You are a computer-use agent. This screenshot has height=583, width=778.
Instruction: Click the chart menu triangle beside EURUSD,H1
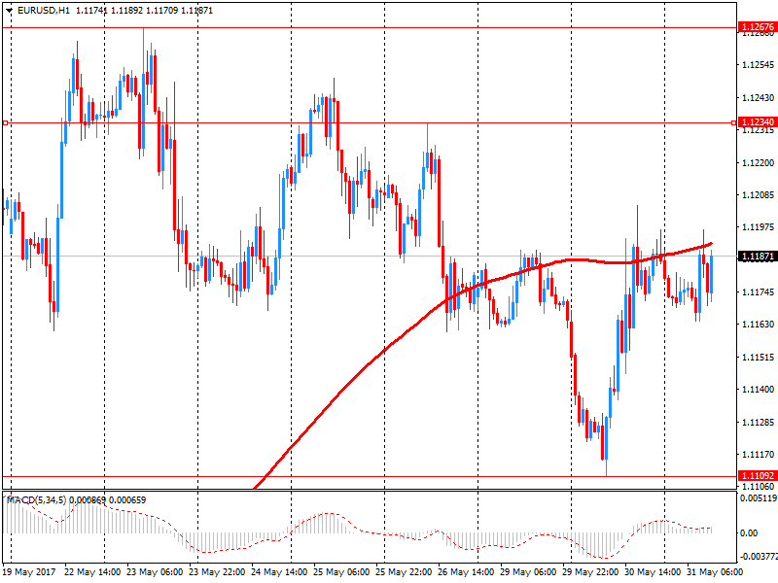10,11
